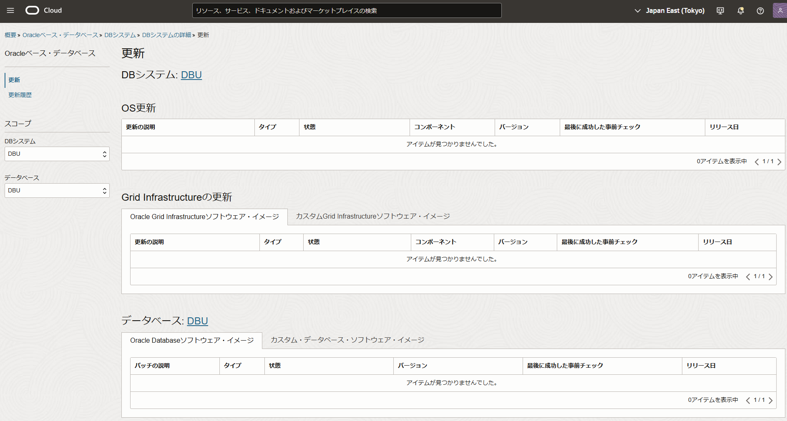This screenshot has width=787, height=421.
Task: Click the empty-items message in OS更新 table
Action: pyautogui.click(x=453, y=144)
